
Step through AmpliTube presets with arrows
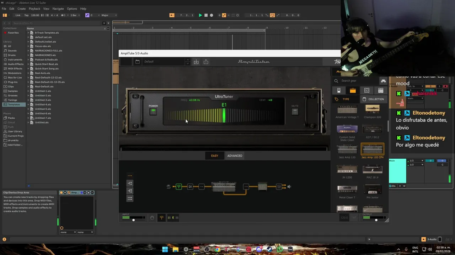click(x=187, y=62)
